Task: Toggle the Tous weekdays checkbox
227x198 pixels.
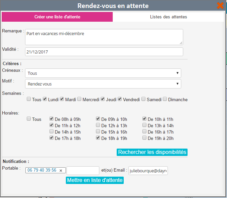Action: pos(29,99)
